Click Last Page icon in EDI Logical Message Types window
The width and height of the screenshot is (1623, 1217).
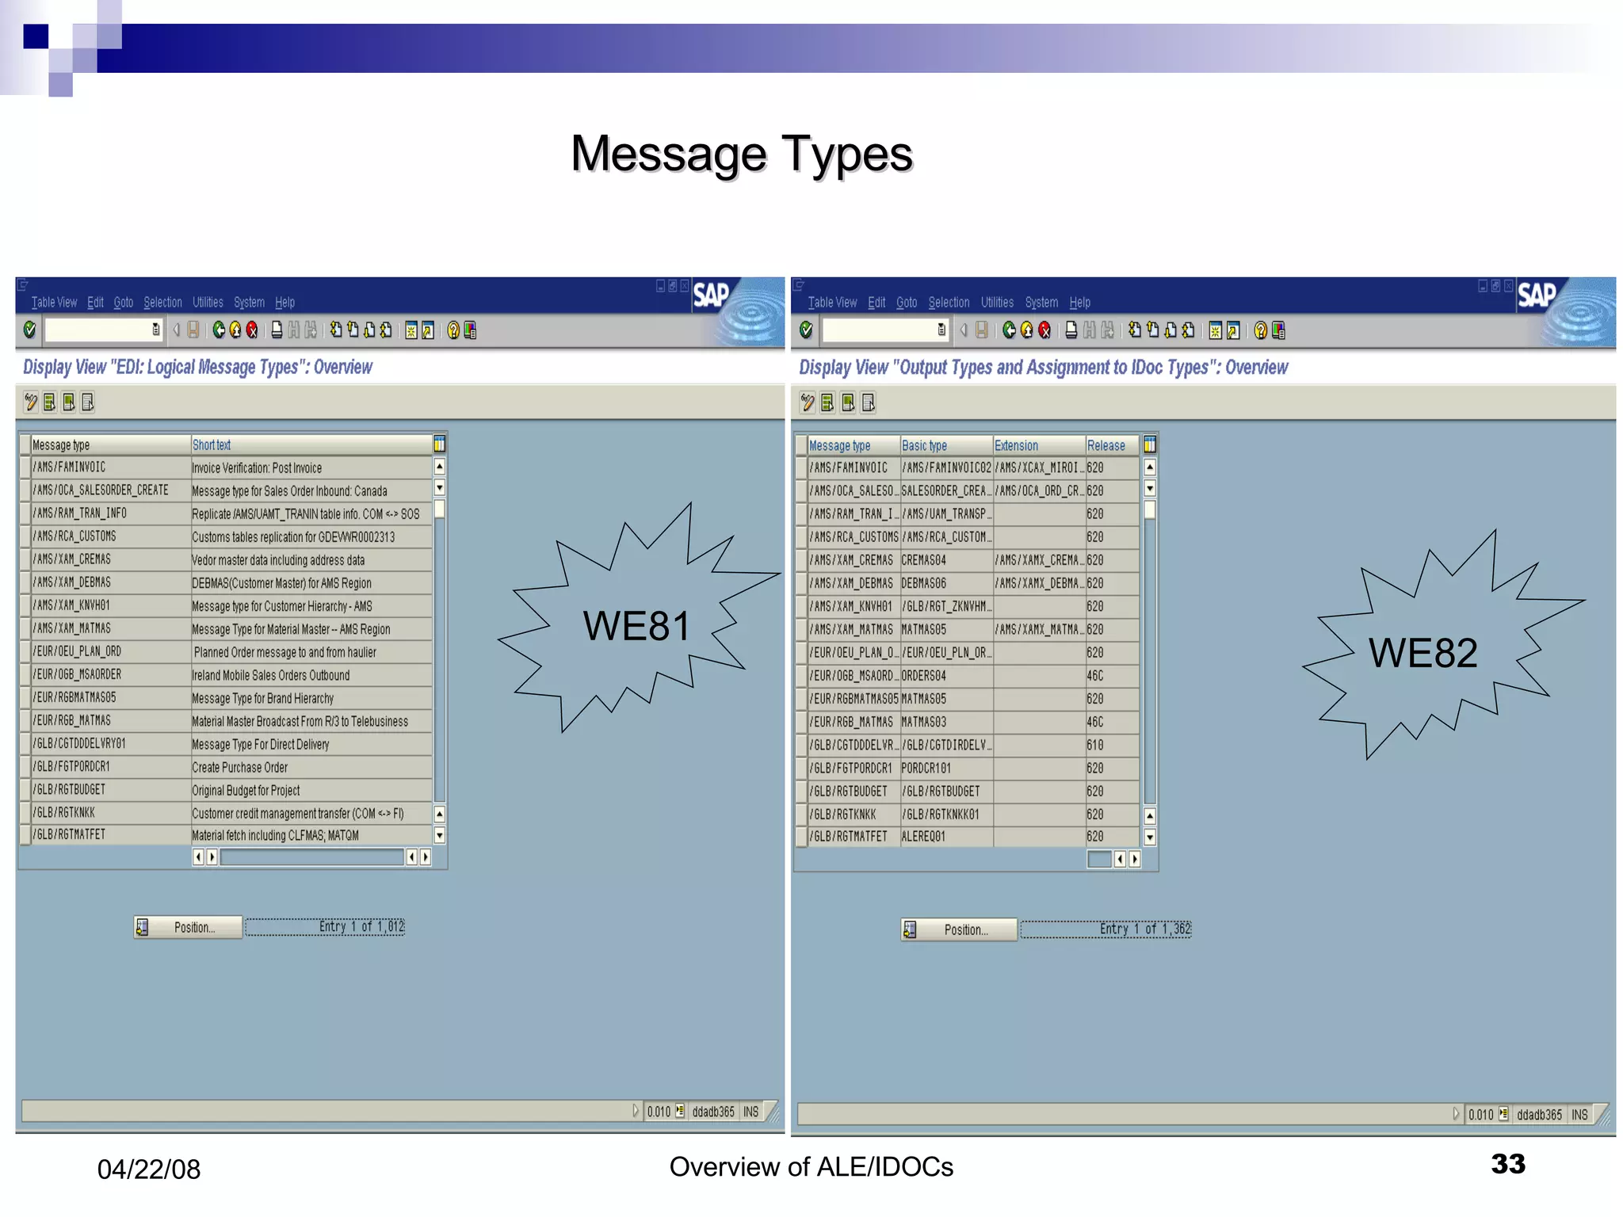[x=385, y=330]
